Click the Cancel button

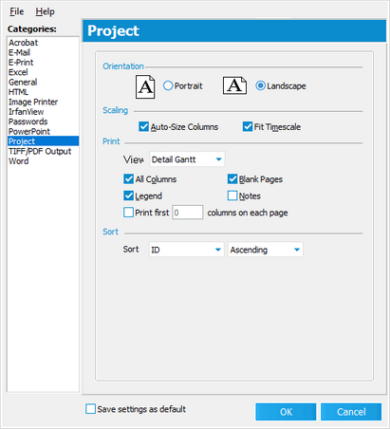tap(351, 412)
